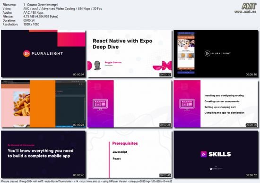
Task: Click the filename '1 -Course Overview.mp4'
Action: [x=41, y=5]
